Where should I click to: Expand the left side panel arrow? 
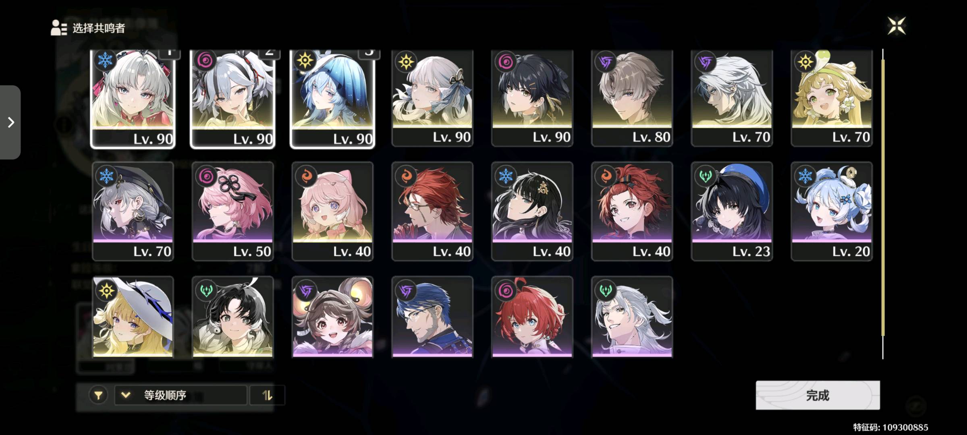pyautogui.click(x=10, y=122)
